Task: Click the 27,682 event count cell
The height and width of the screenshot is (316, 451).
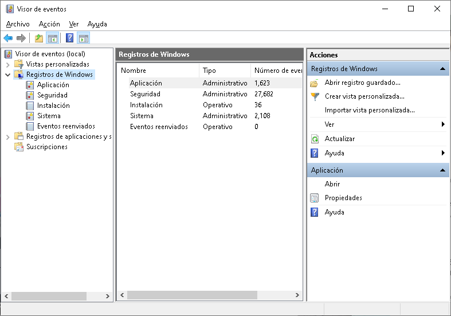Action: point(264,94)
